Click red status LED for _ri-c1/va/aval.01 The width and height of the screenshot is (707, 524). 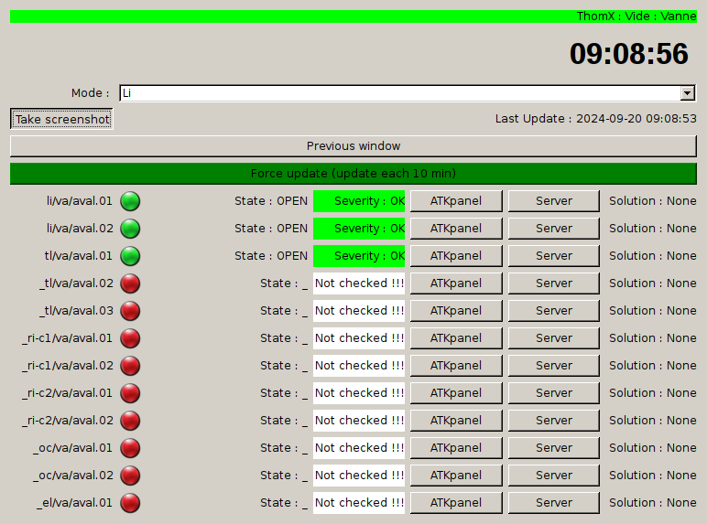point(130,338)
